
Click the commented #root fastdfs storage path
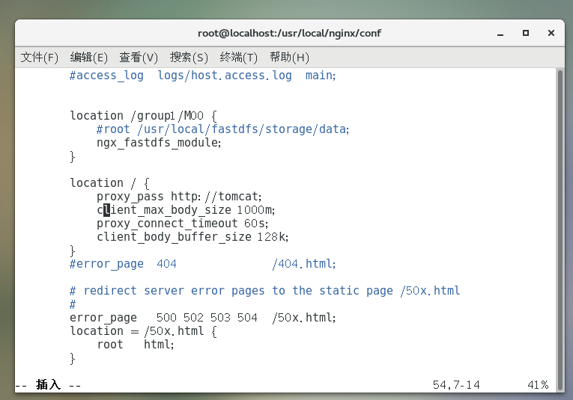[222, 129]
